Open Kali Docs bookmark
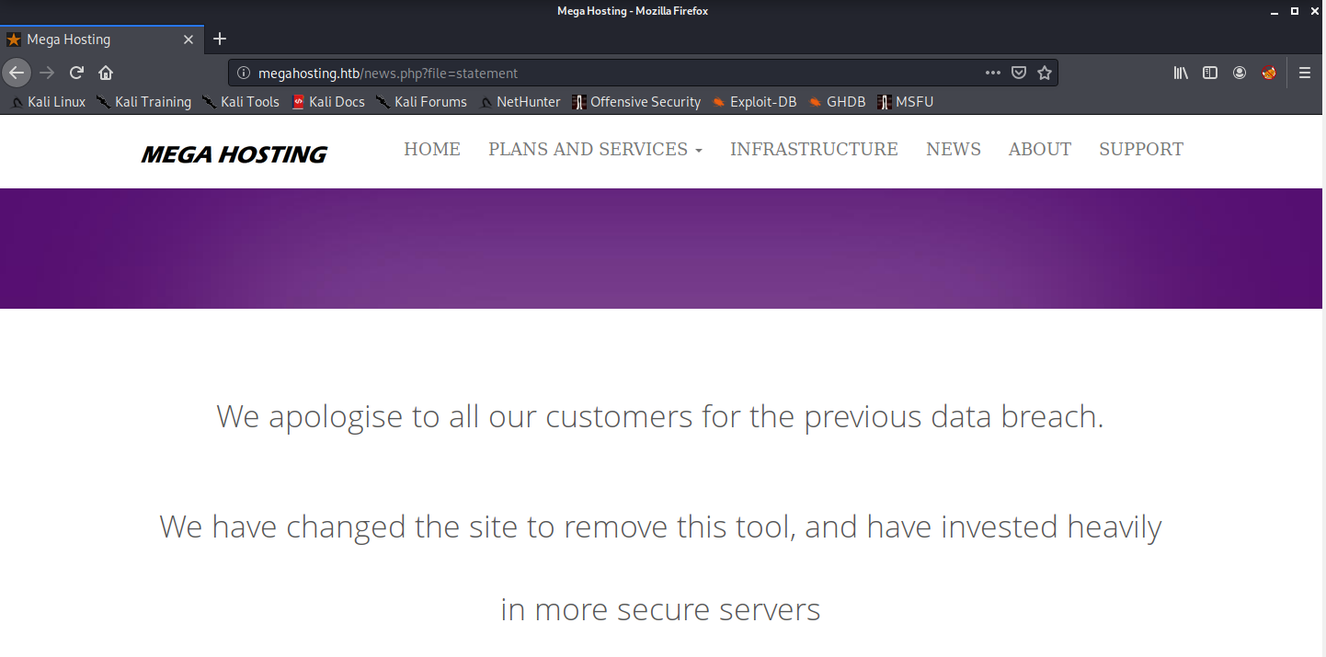Viewport: 1326px width, 657px height. click(328, 102)
